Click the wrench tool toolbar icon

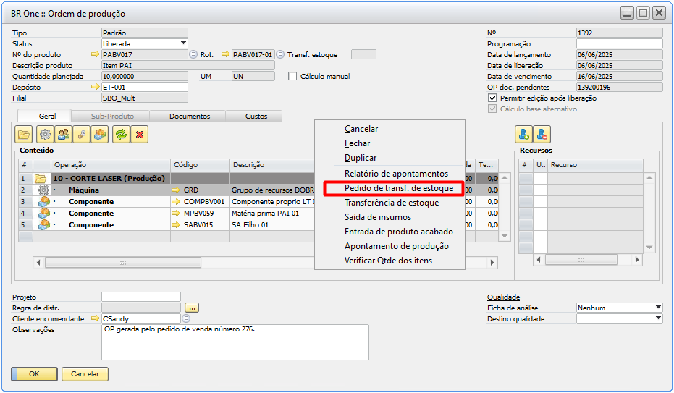pos(82,134)
